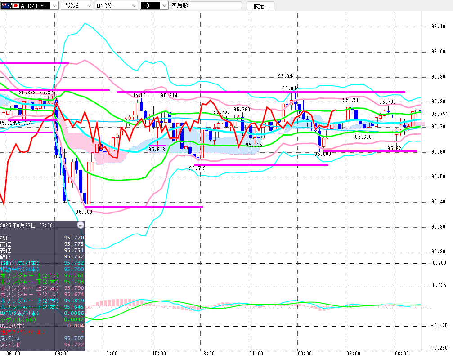Click the スパンA value 95.707

click(x=74, y=338)
